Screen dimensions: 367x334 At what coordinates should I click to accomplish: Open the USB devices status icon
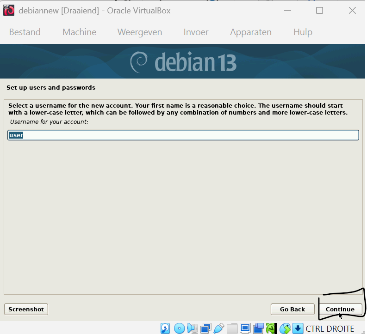point(219,328)
